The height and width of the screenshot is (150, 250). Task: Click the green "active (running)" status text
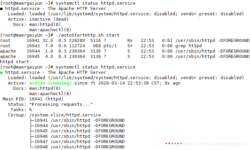(x=50, y=83)
